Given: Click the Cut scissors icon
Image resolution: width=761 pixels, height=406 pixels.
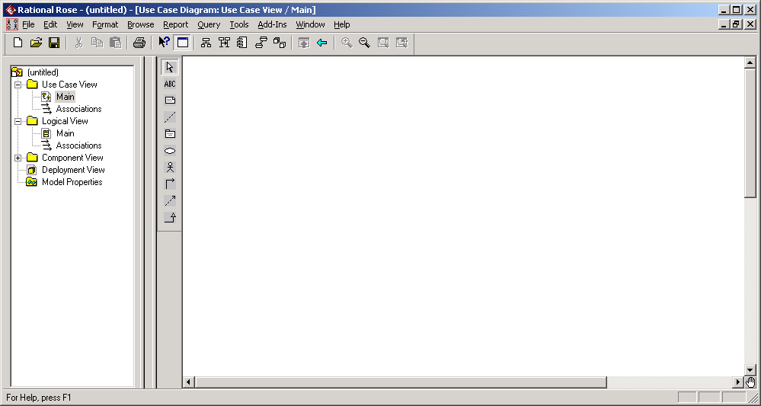Looking at the screenshot, I should point(78,43).
